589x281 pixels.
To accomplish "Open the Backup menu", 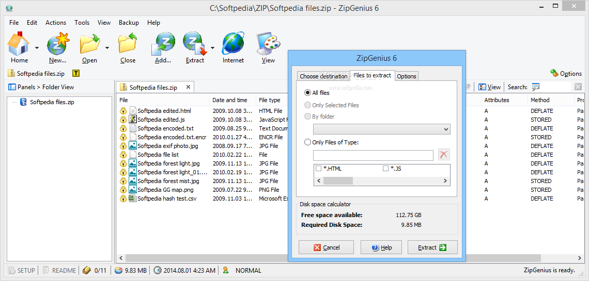I will point(129,23).
